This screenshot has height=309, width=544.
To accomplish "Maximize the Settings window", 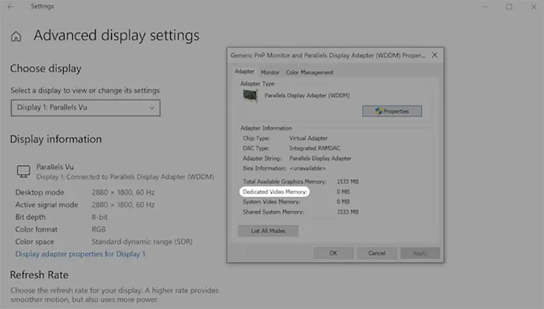I will pos(509,6).
